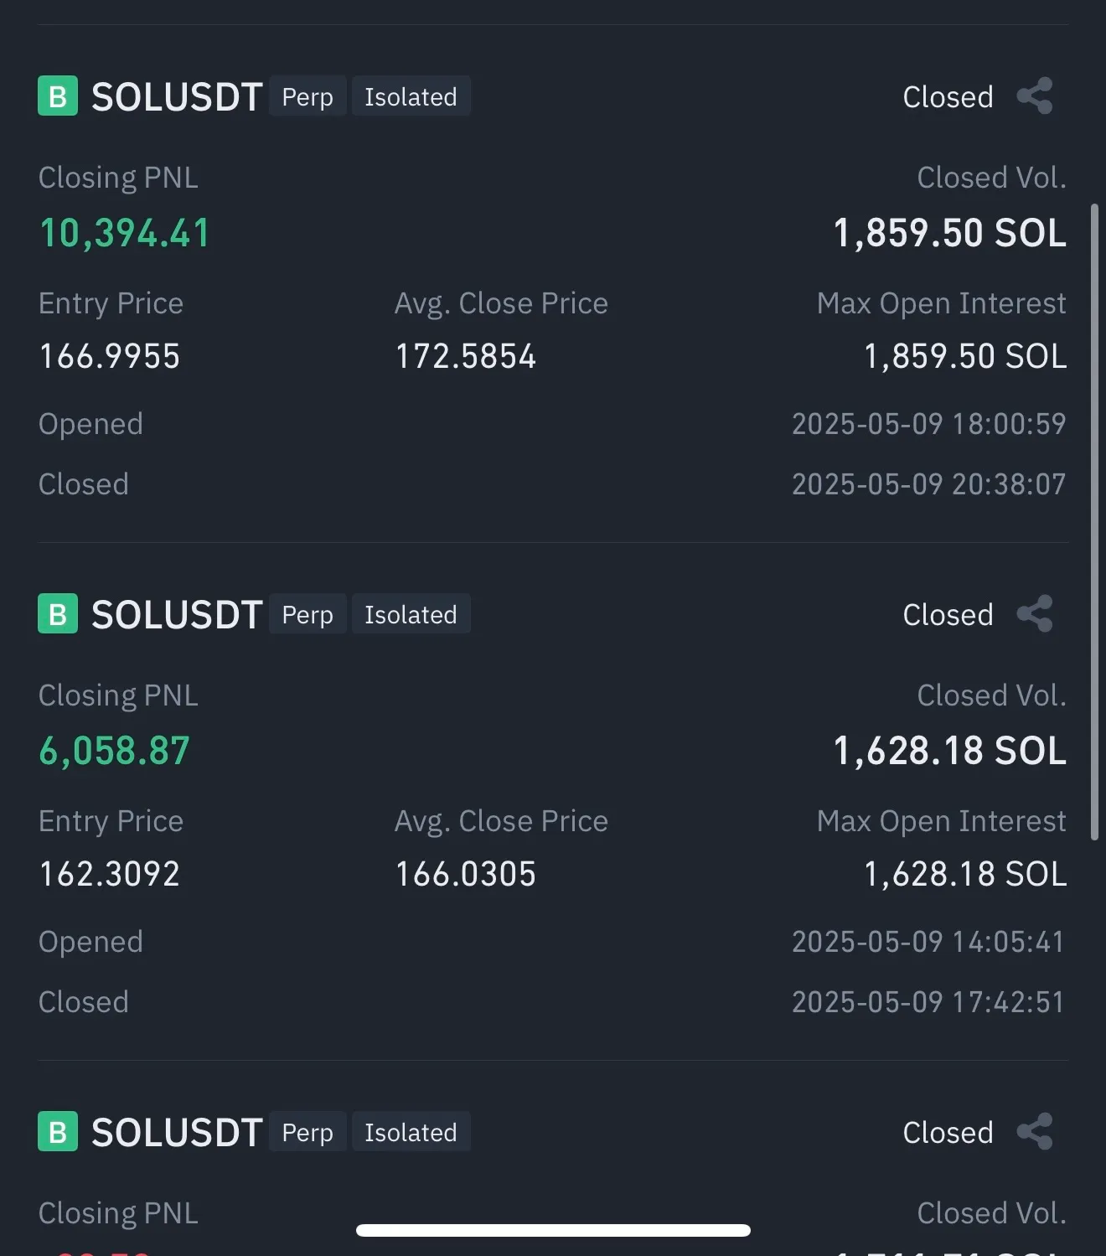1106x1256 pixels.
Task: Tap Perp tag on the 10,394.41 PNL trade
Action: [308, 96]
